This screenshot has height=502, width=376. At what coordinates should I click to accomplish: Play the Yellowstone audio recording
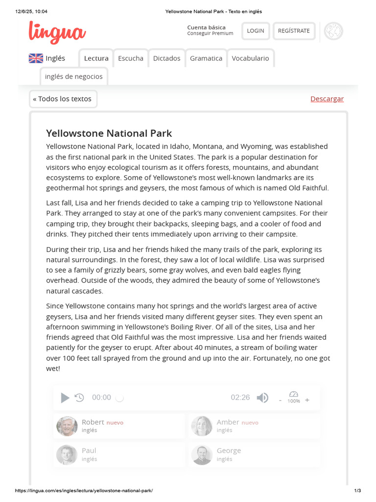pos(65,398)
